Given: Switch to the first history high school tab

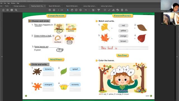Looking at the screenshot, I should tap(89, 6).
